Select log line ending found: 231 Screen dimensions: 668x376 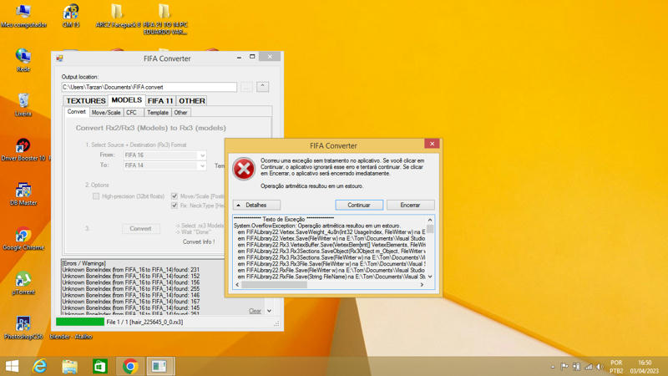point(131,269)
